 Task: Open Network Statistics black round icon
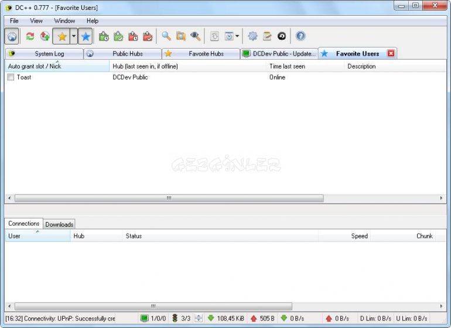pyautogui.click(x=282, y=36)
